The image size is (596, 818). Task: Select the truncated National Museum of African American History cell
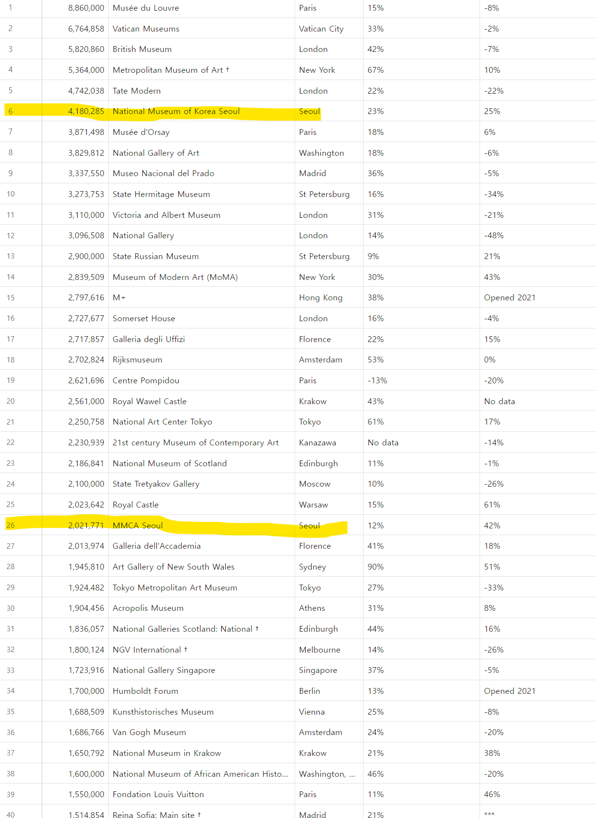200,774
